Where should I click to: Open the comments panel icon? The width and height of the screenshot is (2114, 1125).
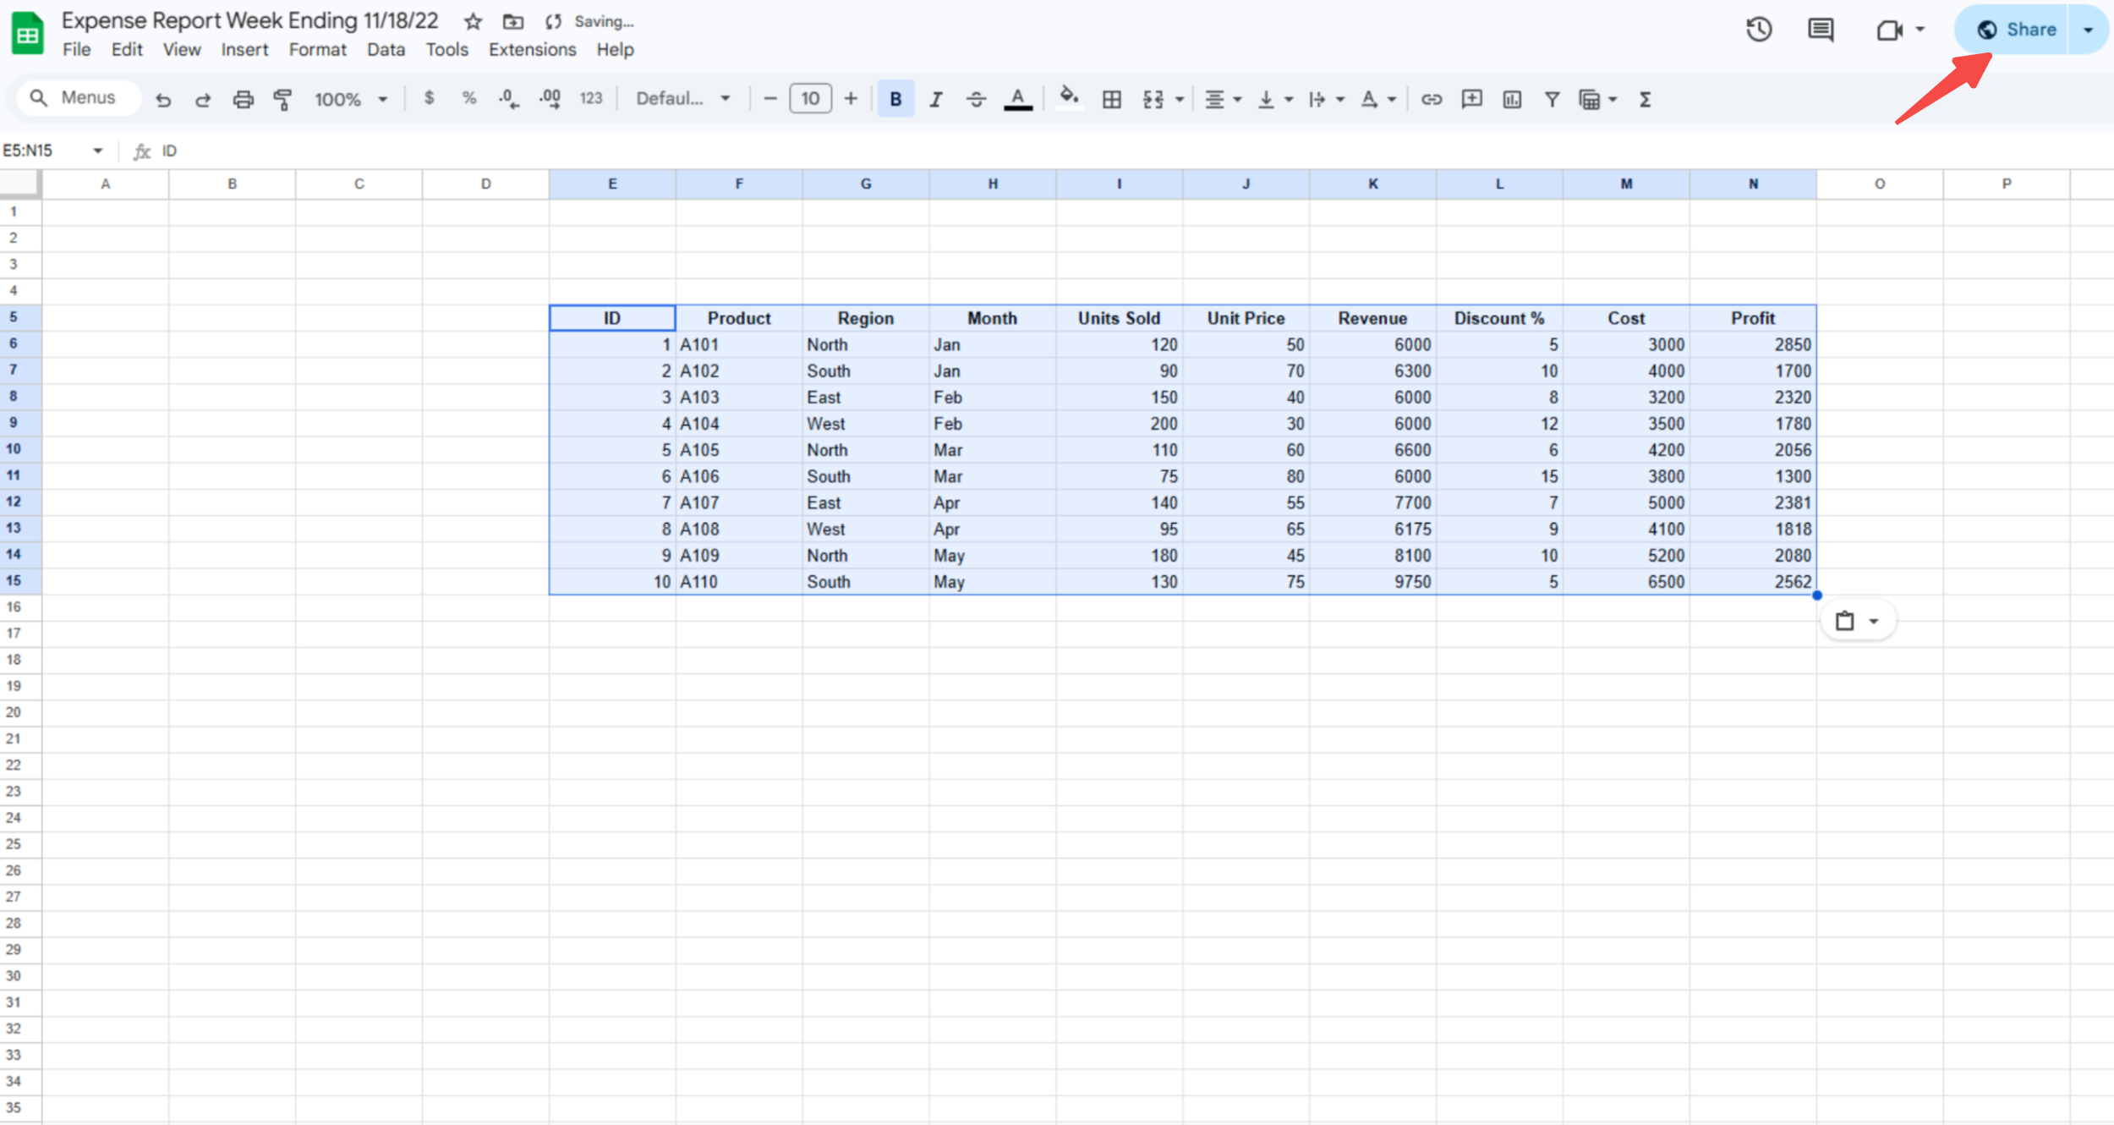pyautogui.click(x=1821, y=30)
